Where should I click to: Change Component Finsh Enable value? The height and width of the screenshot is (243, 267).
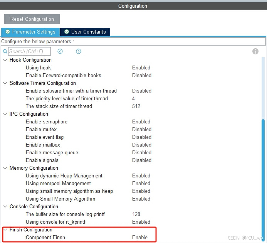point(139,237)
